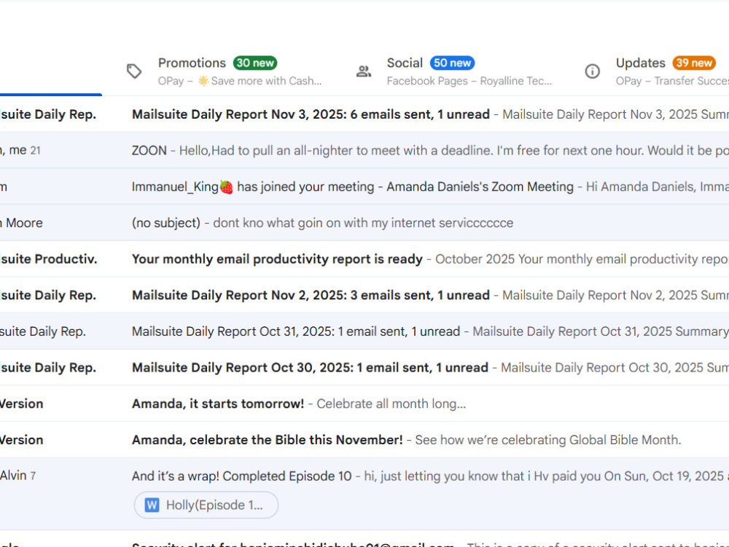Click the Word document icon on attachment
The height and width of the screenshot is (547, 729).
152,505
